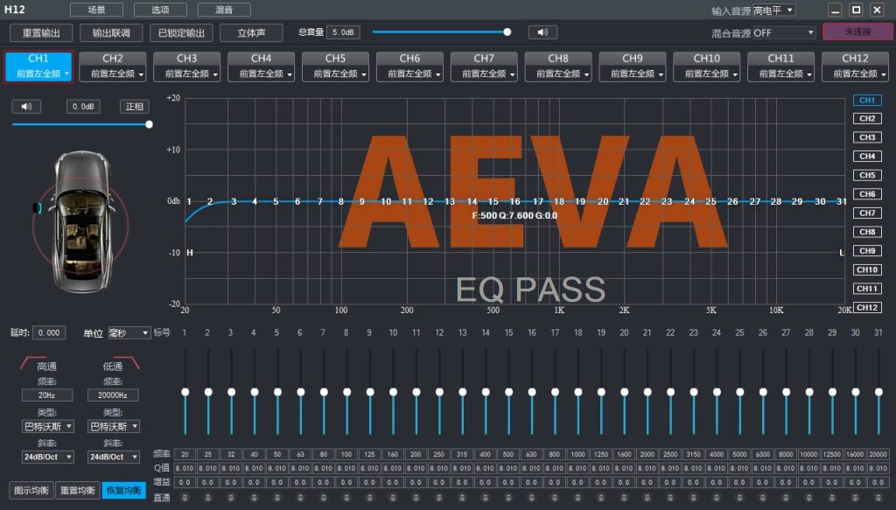The image size is (896, 510).
Task: Click the 已锁定输出 button
Action: [x=181, y=33]
